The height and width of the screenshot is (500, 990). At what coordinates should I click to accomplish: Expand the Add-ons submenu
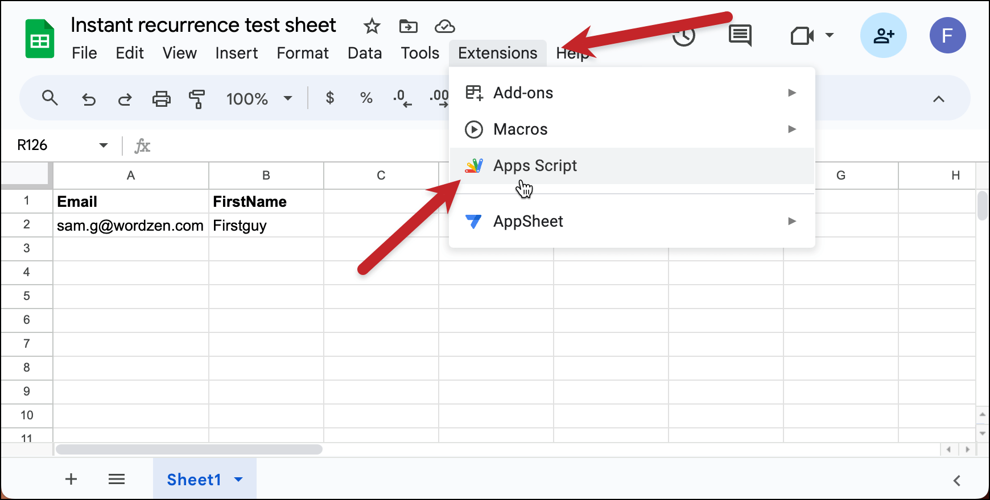[x=632, y=93]
